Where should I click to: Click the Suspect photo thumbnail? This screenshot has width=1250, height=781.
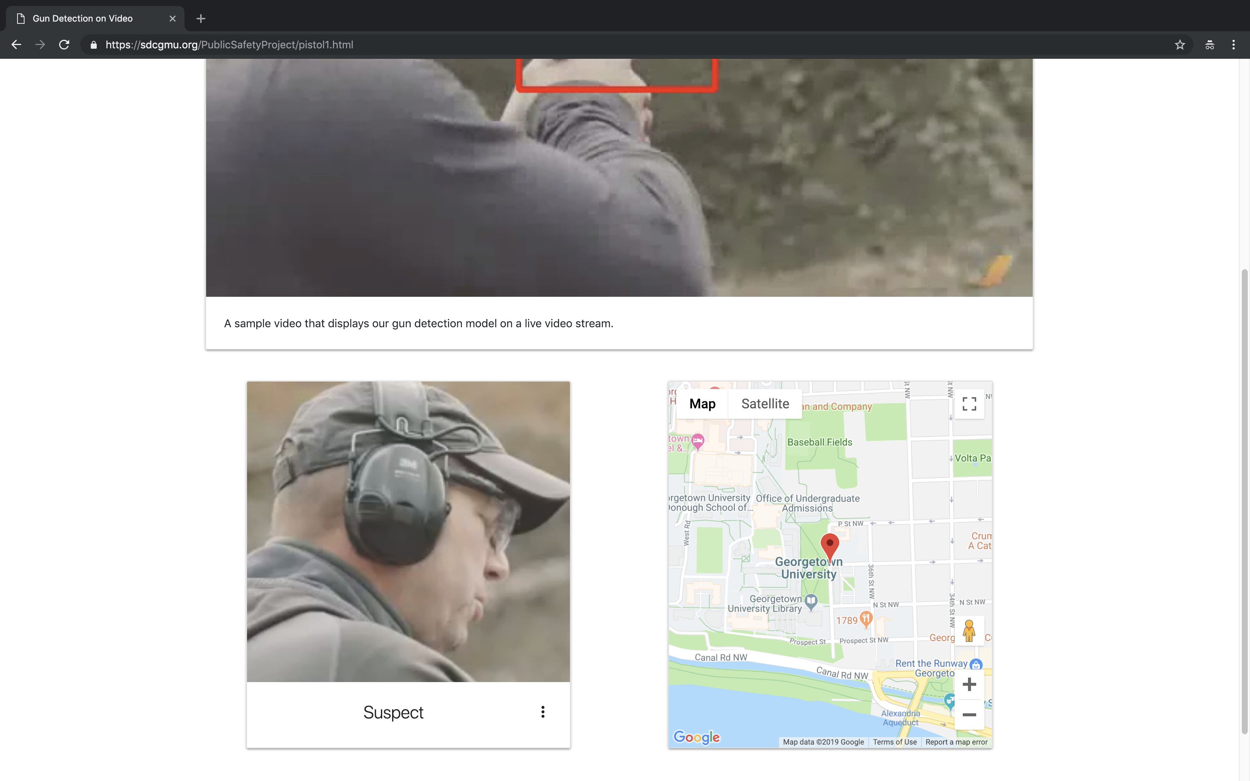(408, 531)
